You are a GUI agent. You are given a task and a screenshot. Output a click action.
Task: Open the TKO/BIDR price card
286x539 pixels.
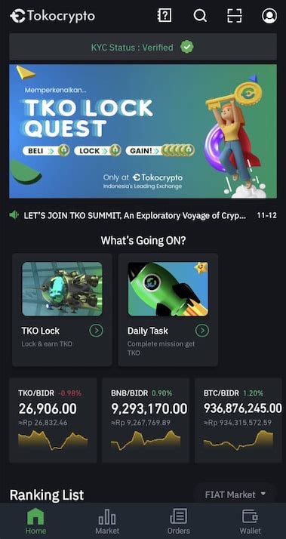click(x=53, y=420)
